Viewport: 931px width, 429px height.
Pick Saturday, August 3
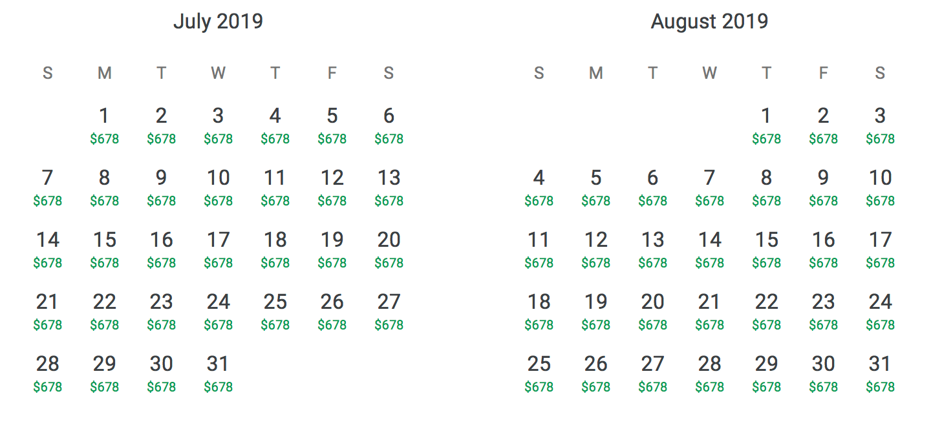(x=881, y=124)
